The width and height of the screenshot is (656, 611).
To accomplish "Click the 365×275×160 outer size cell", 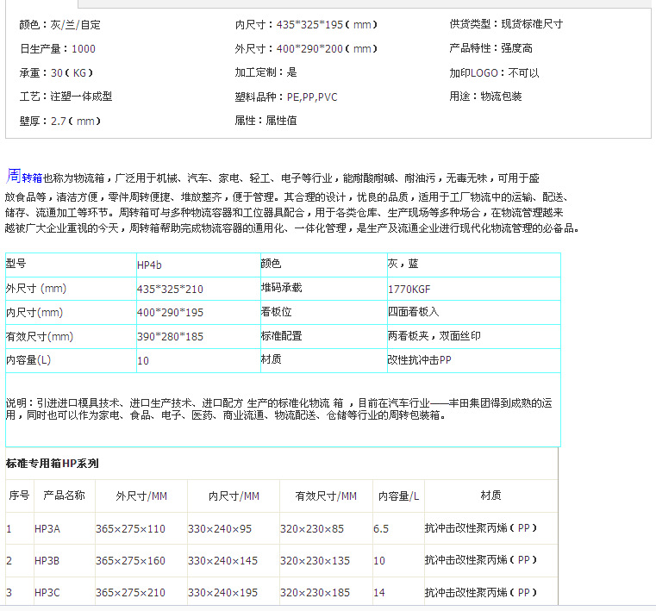I will (141, 560).
